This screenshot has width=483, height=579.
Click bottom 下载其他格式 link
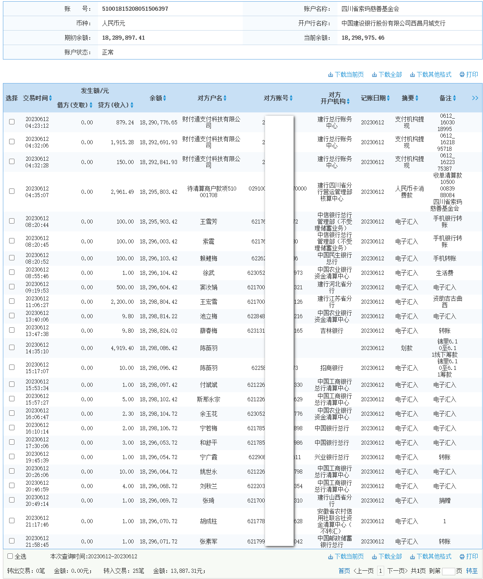pos(430,556)
